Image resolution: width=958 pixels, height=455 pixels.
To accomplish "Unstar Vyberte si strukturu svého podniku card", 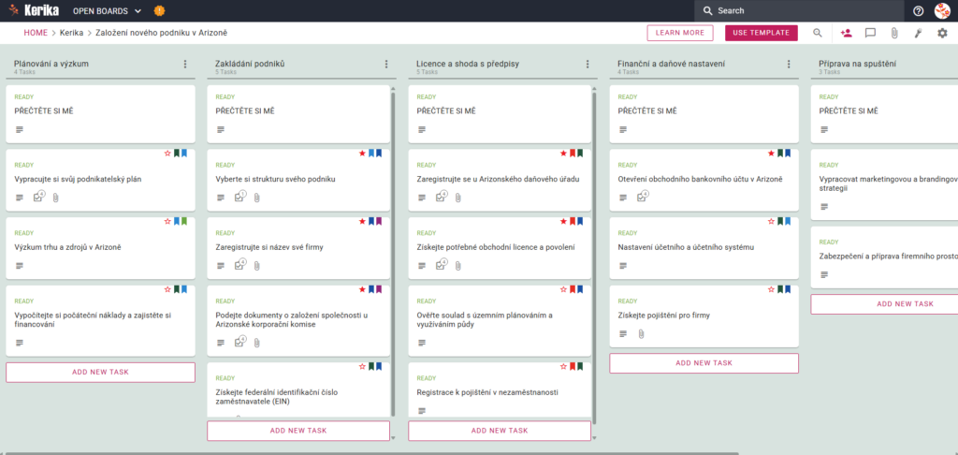I will coord(362,154).
